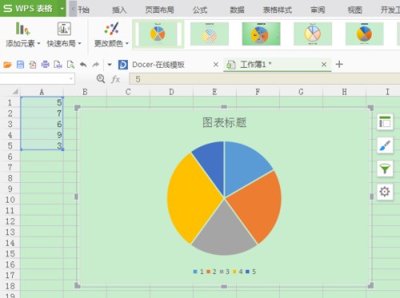
Task: Select column header D
Action: (171, 92)
